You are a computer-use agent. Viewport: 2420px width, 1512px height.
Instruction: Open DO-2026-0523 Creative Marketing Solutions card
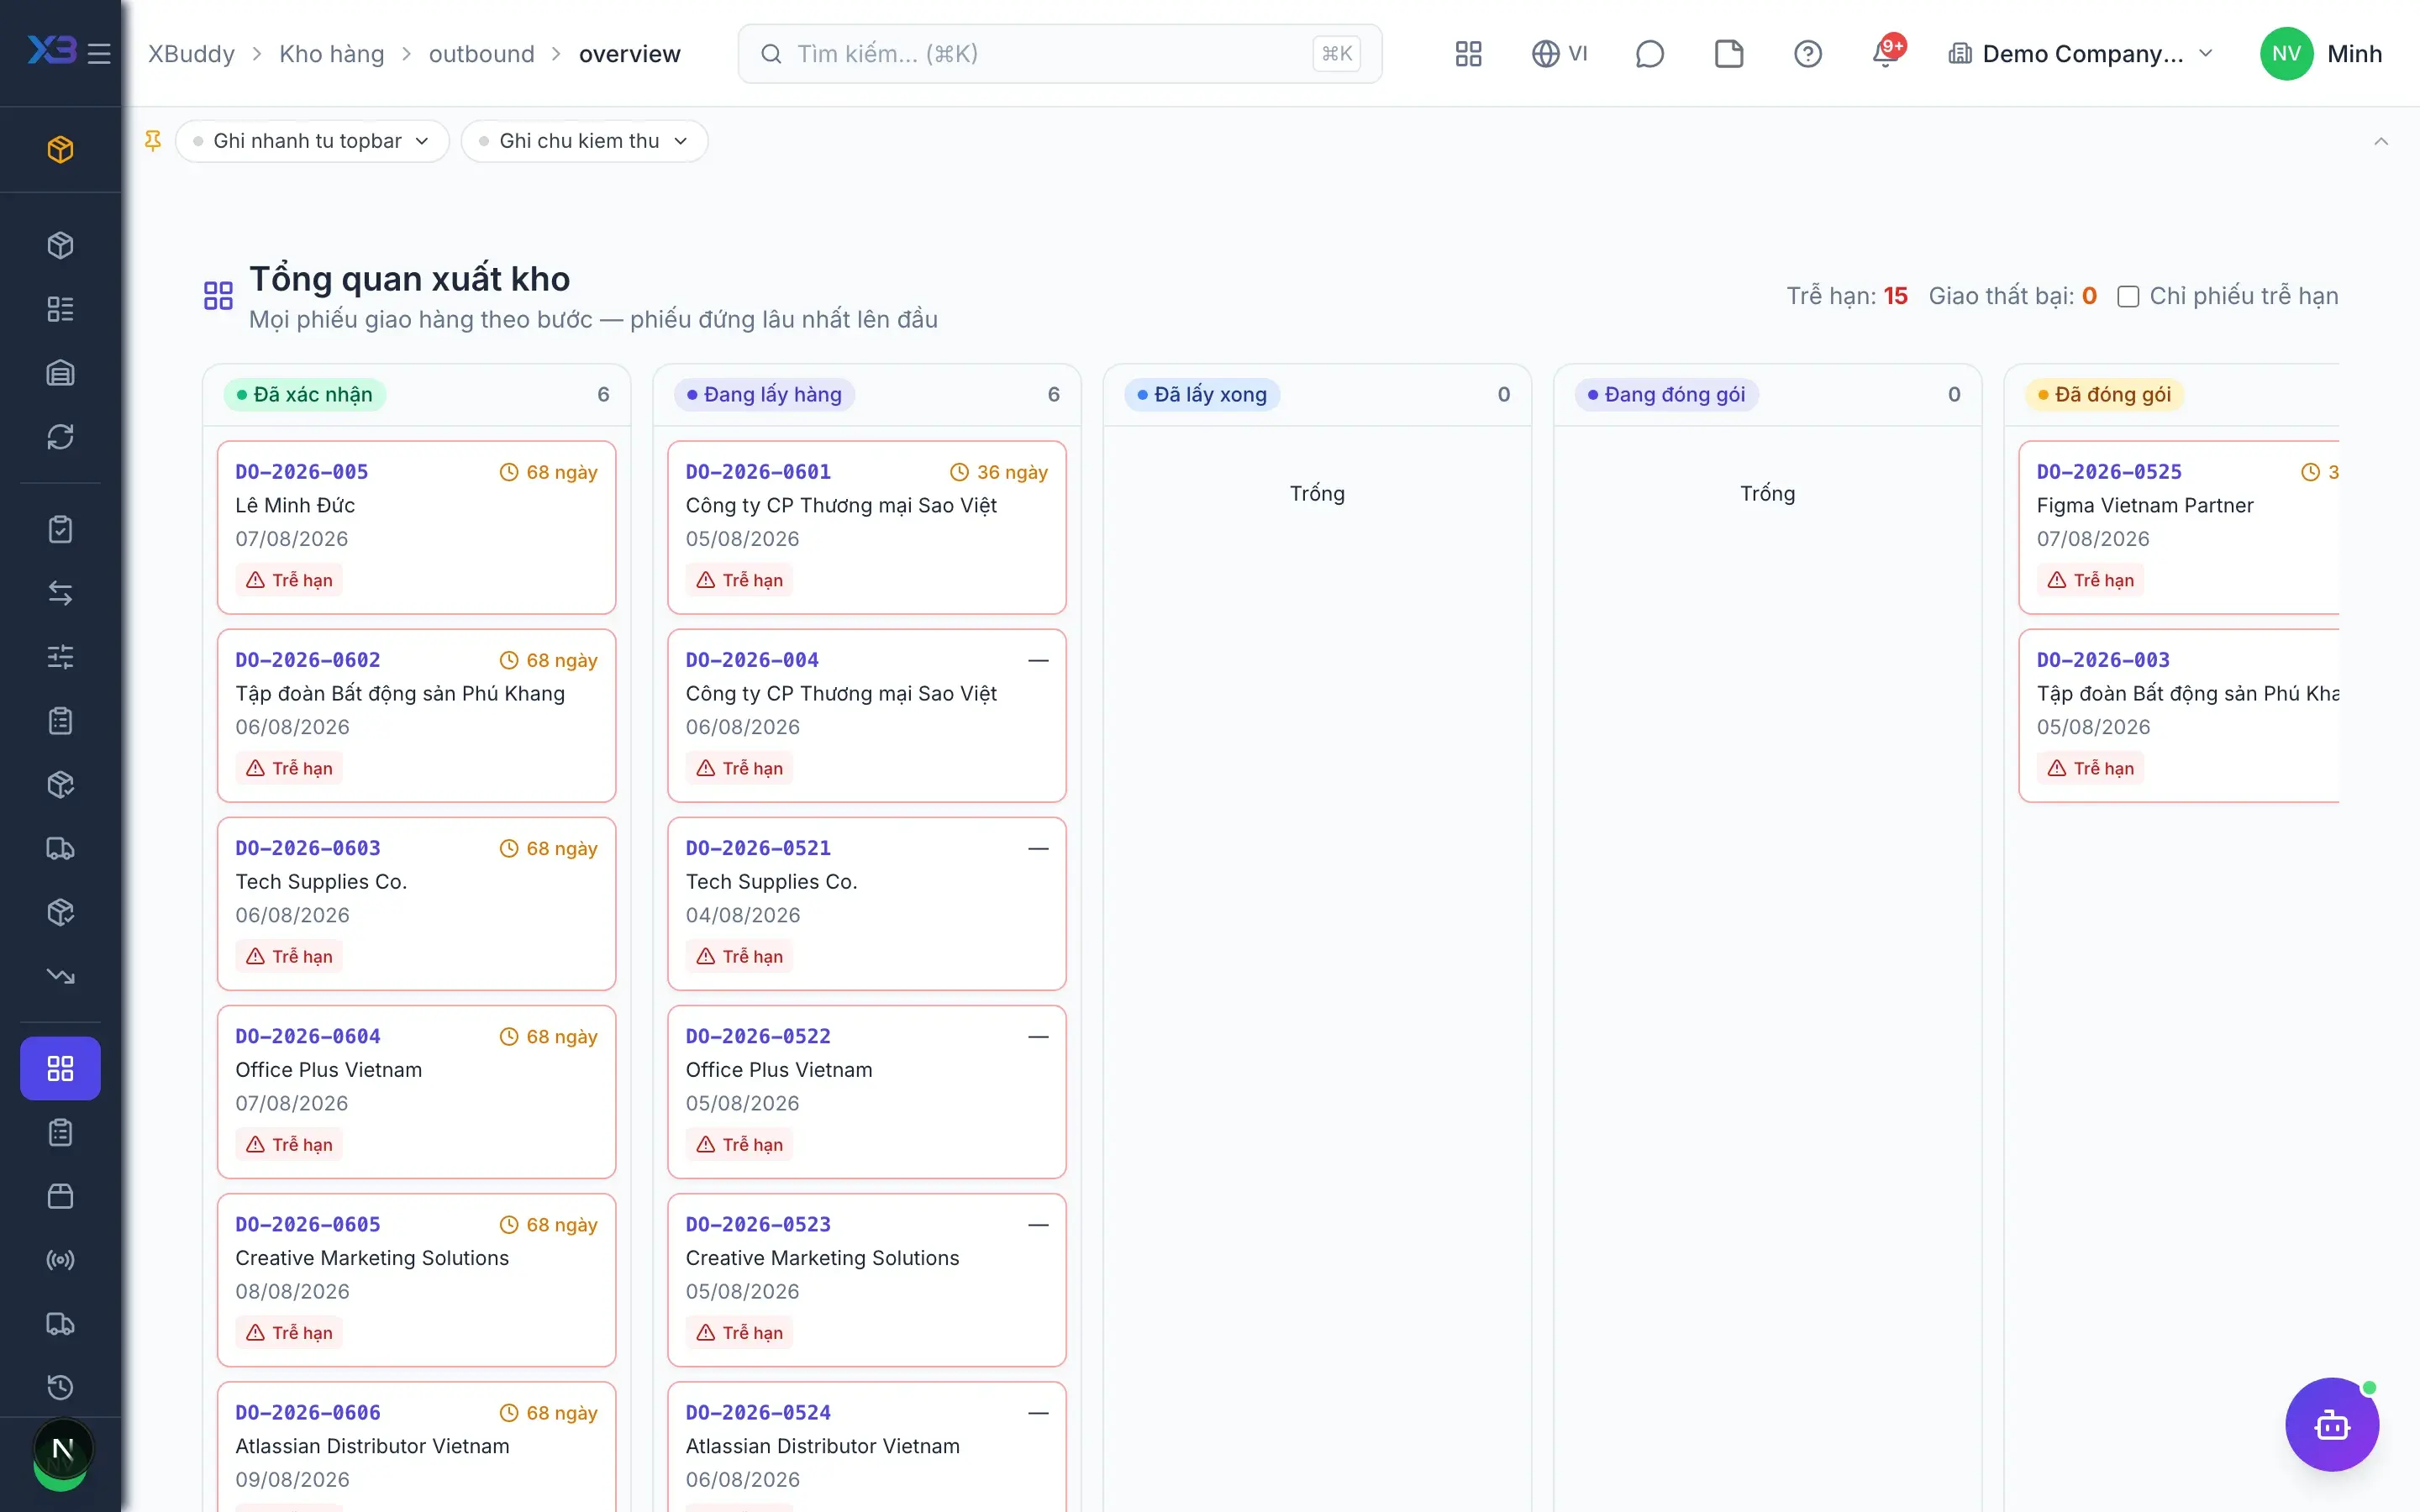coord(866,1280)
